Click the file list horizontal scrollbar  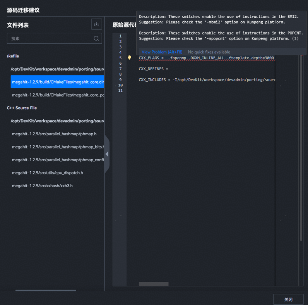coord(46,290)
